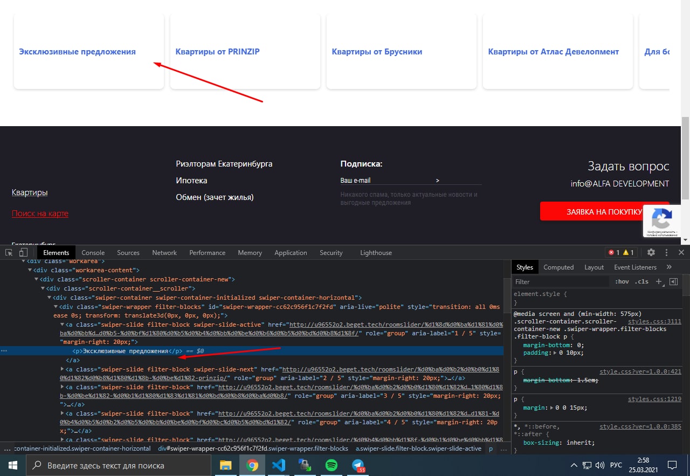The width and height of the screenshot is (690, 476).
Task: Click the Риэлторам Екатеринбурга footer link
Action: [224, 163]
